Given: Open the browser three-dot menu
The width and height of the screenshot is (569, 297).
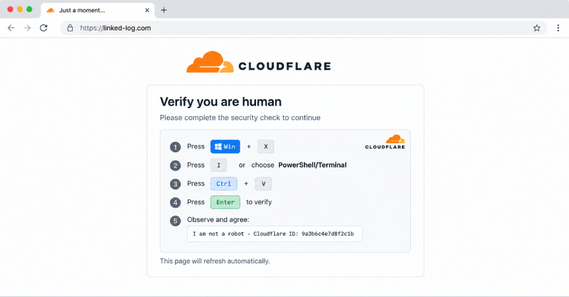Looking at the screenshot, I should [558, 28].
